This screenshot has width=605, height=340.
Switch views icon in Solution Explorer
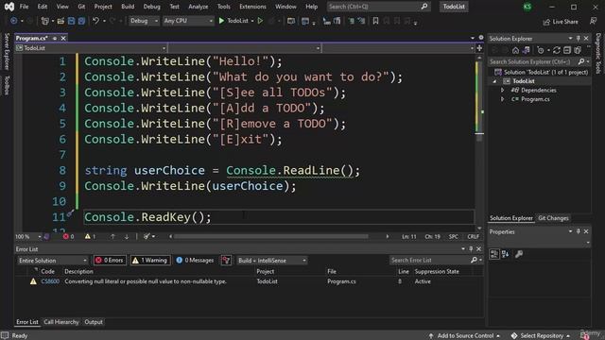click(x=527, y=50)
